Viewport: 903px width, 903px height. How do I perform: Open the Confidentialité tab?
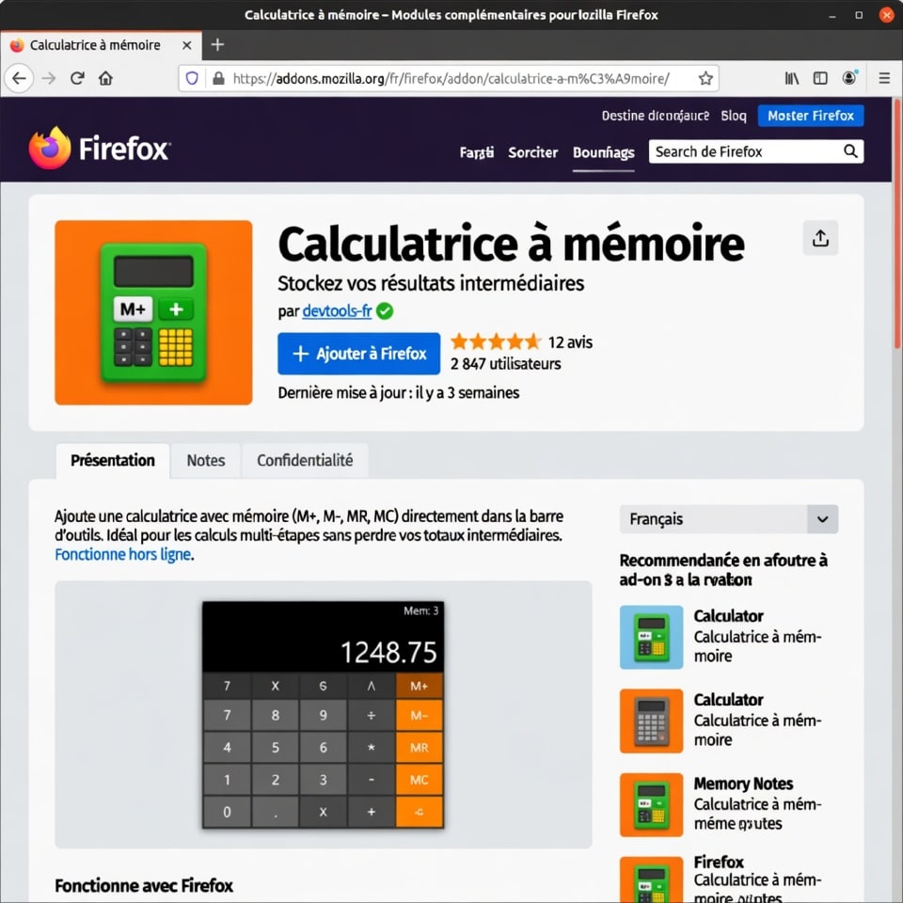[305, 461]
